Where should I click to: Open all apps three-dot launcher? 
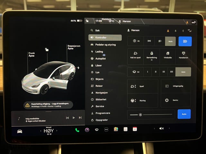pyautogui.click(x=106, y=130)
